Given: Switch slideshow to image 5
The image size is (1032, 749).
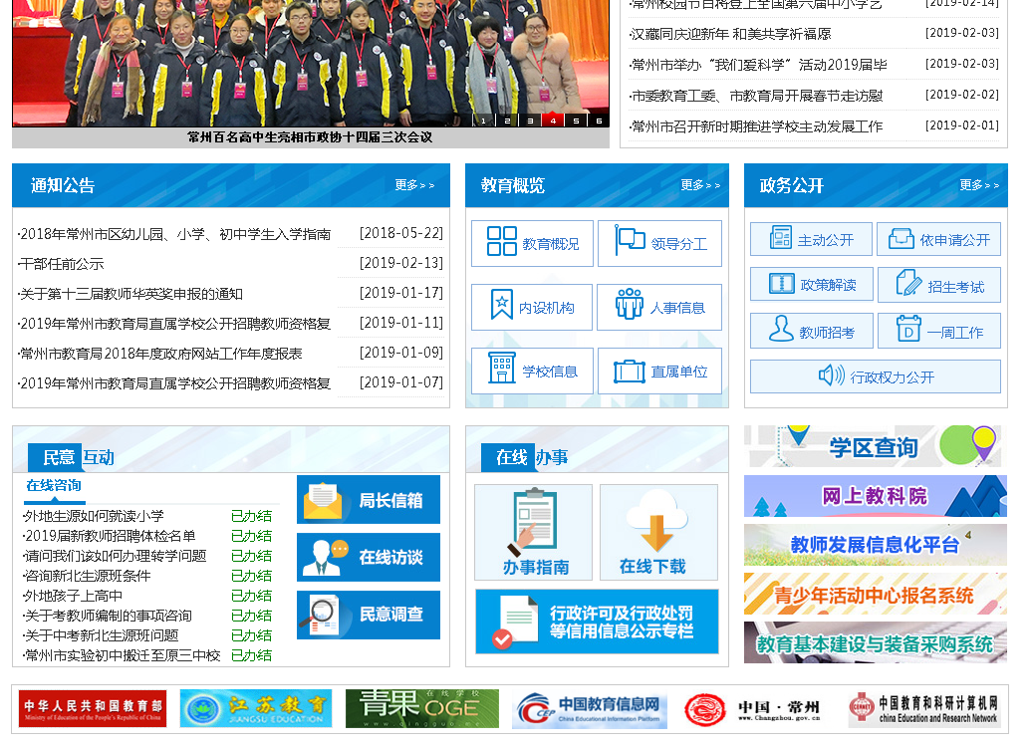Looking at the screenshot, I should (576, 121).
